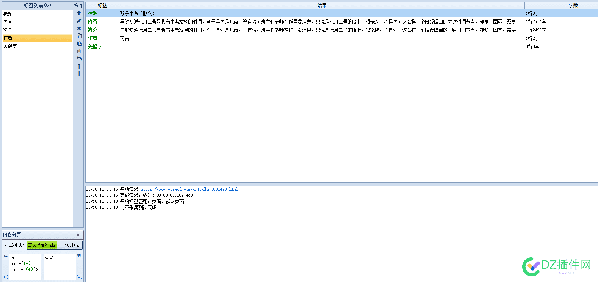The image size is (598, 282).
Task: Click the word count cell 1行2914字
Action: coord(536,22)
